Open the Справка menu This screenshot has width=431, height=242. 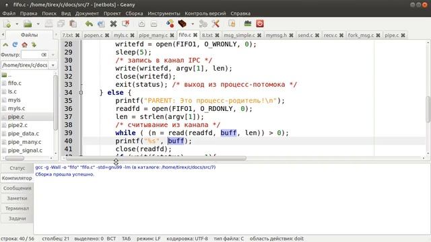pos(240,13)
